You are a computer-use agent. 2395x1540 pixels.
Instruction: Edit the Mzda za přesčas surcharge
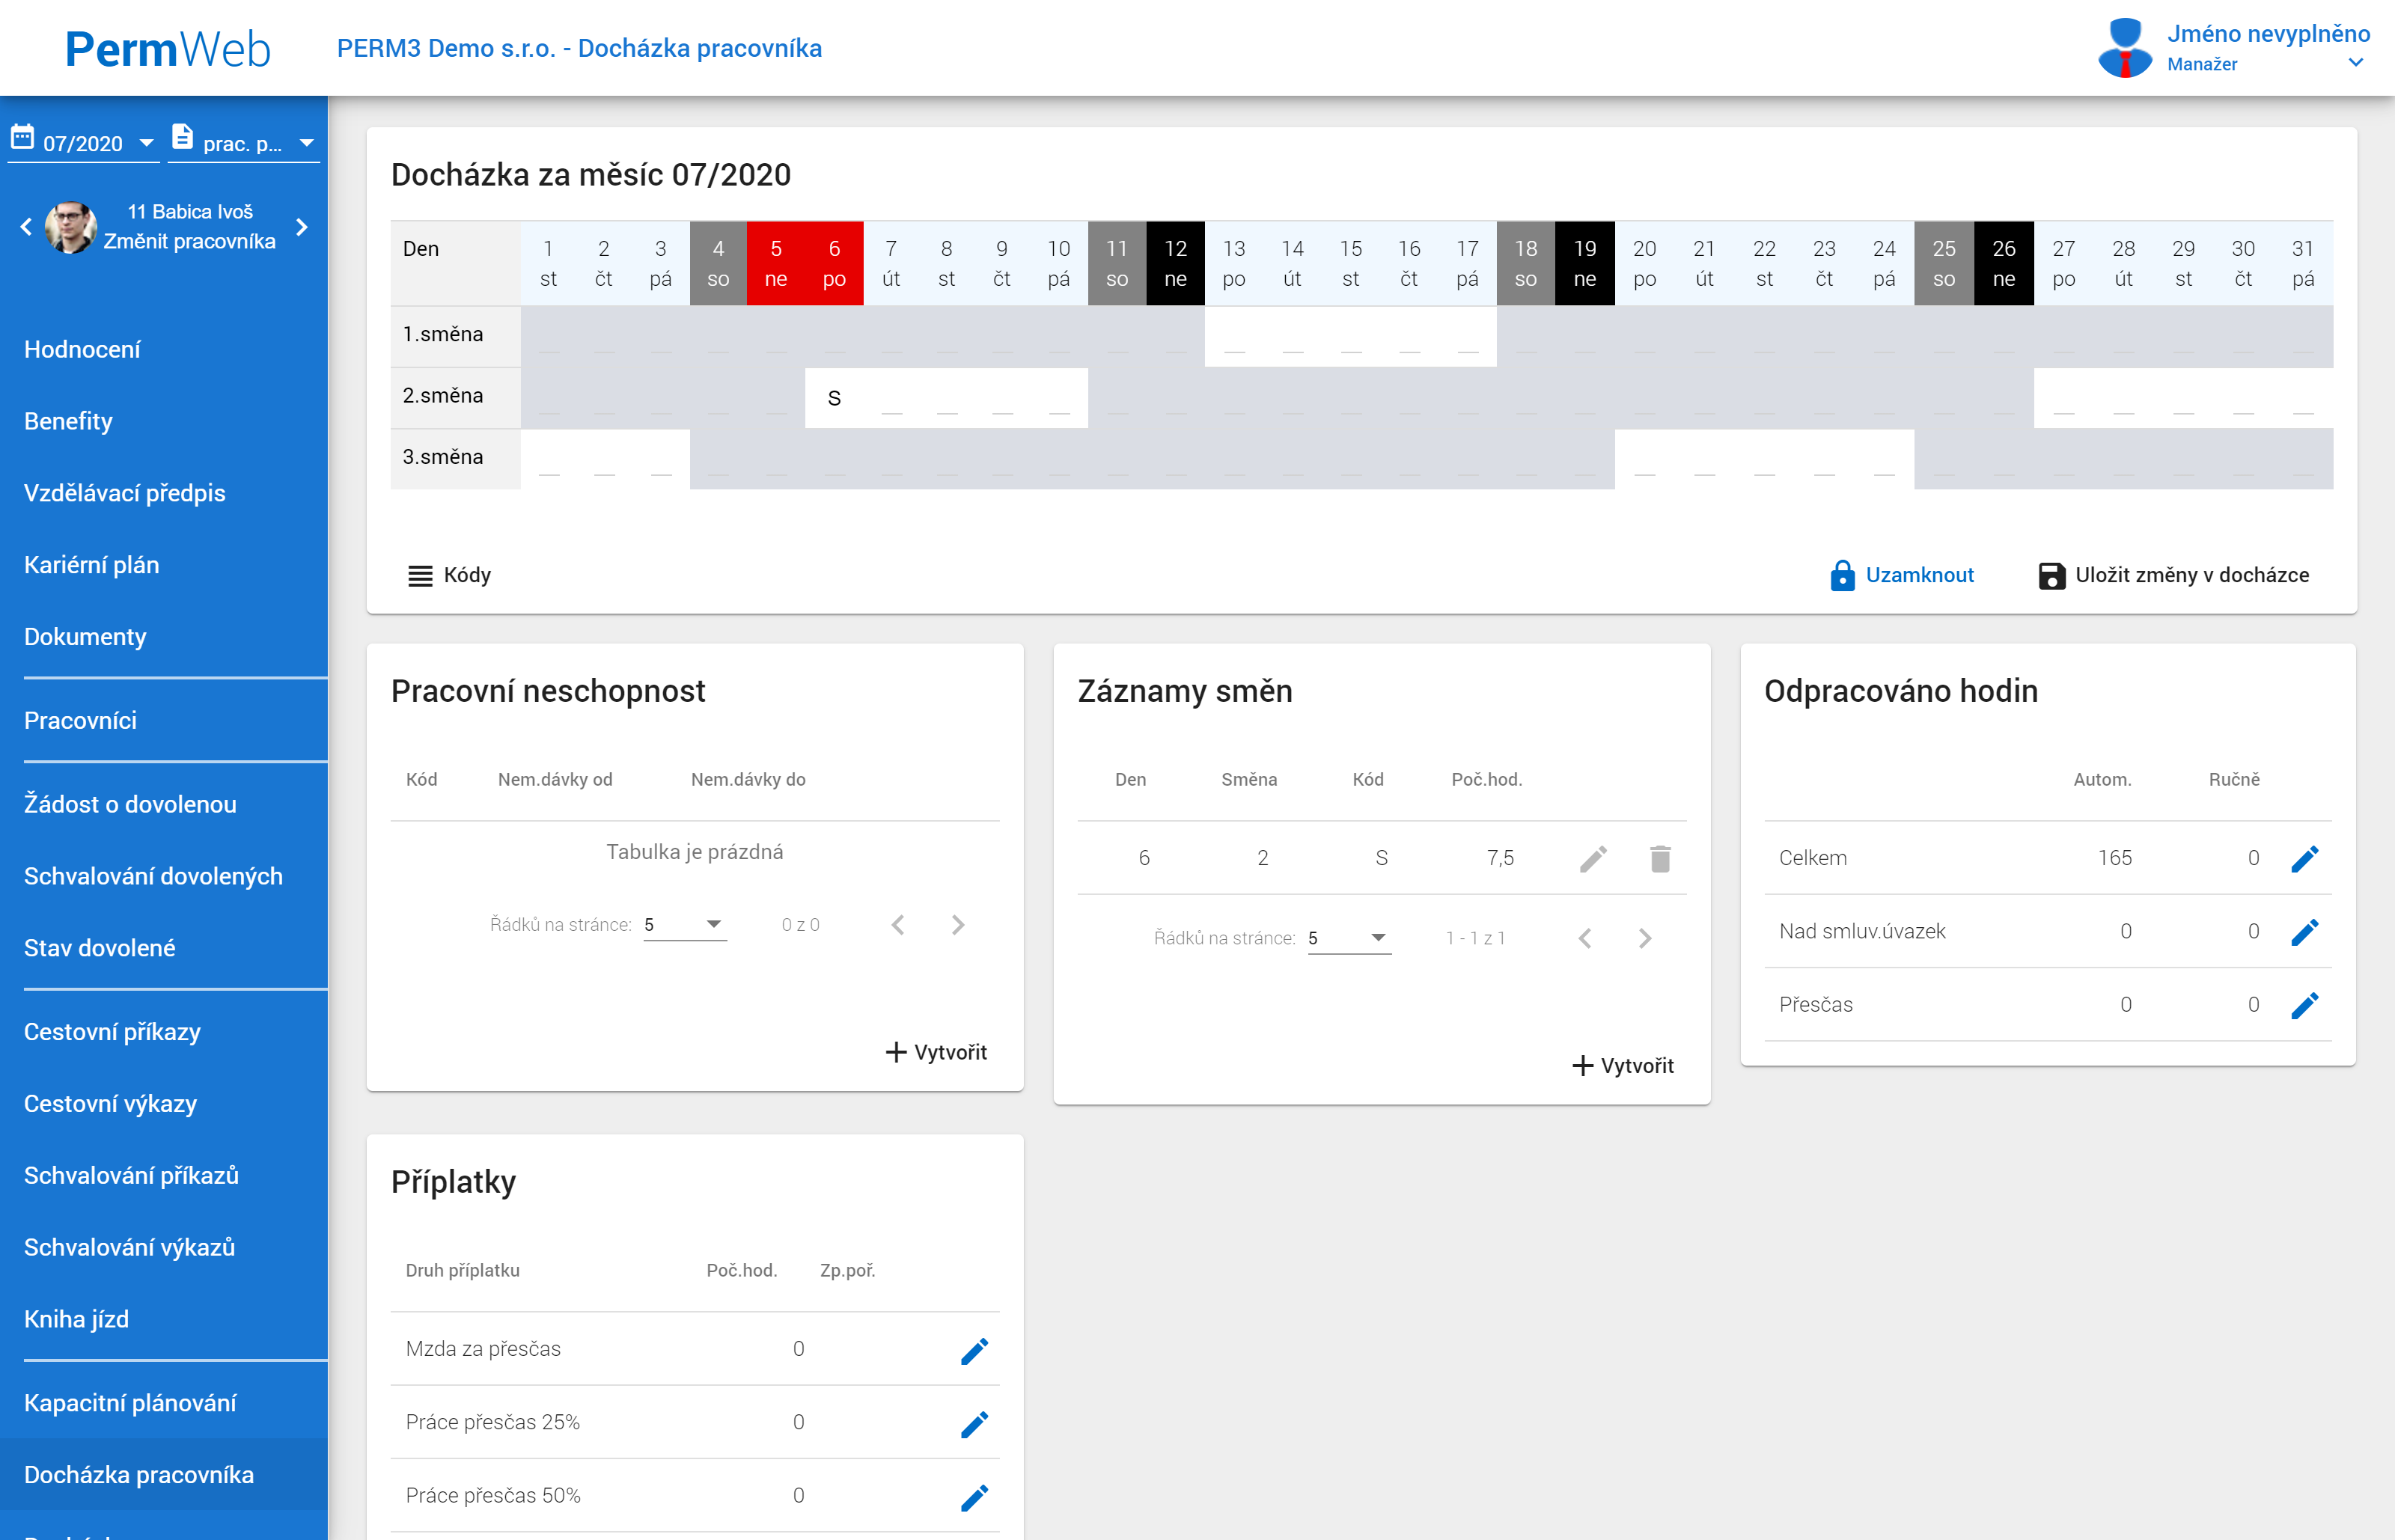(x=974, y=1350)
